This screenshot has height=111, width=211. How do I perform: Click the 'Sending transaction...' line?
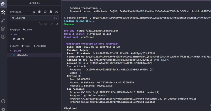[85, 8]
